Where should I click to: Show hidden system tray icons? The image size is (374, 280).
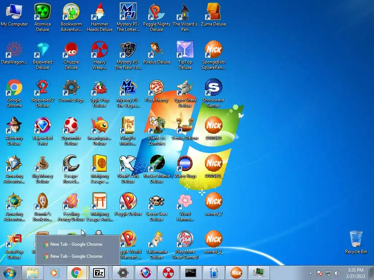pyautogui.click(x=310, y=273)
